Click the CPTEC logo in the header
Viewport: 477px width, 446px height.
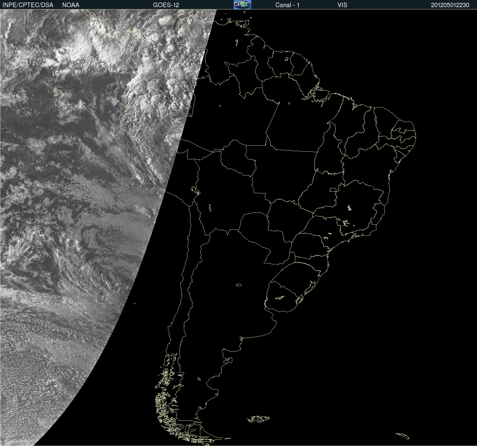(x=242, y=5)
